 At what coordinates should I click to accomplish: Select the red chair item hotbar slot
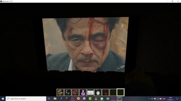[x=105, y=92]
